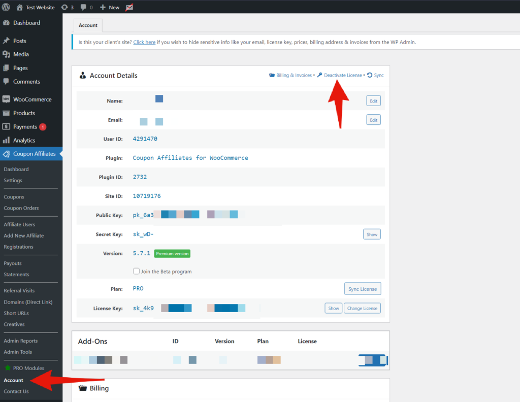Image resolution: width=520 pixels, height=402 pixels.
Task: Open Affiliate Users submenu item
Action: coord(19,224)
